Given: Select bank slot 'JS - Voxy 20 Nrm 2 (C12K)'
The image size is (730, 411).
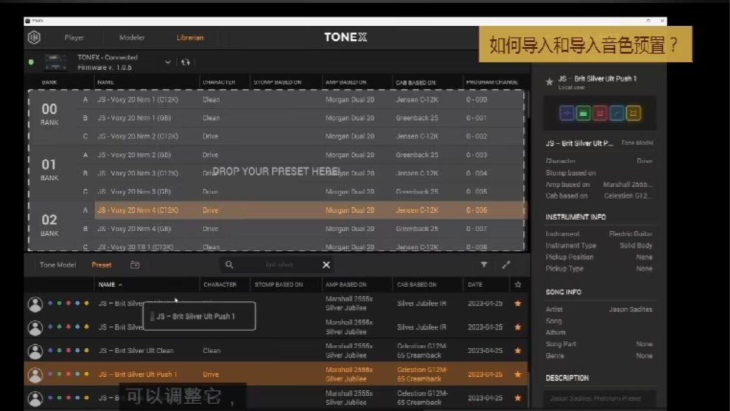Looking at the screenshot, I should (x=138, y=136).
